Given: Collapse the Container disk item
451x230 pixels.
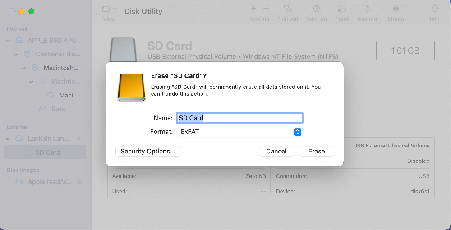Looking at the screenshot, I should (x=16, y=55).
